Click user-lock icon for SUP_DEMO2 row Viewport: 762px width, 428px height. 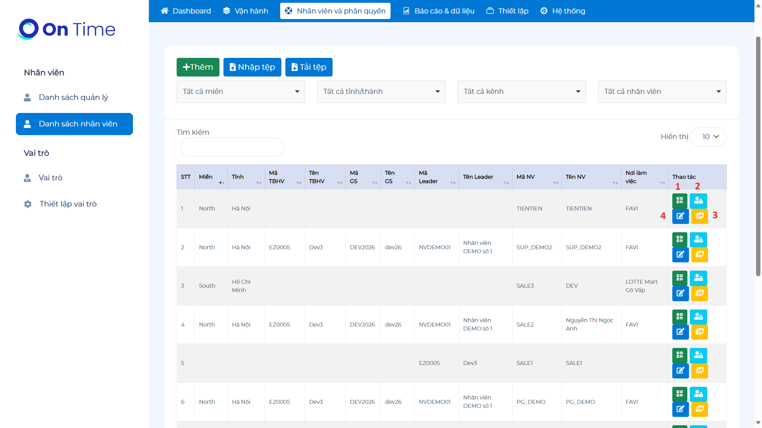point(698,239)
